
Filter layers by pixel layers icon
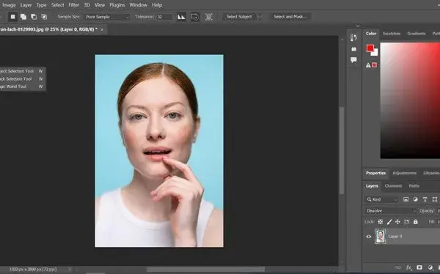point(406,199)
